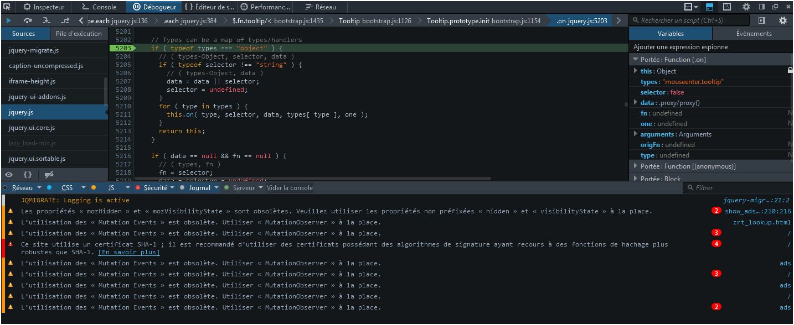This screenshot has width=794, height=325.
Task: Click the Step Over debugger icon
Action: pos(28,20)
